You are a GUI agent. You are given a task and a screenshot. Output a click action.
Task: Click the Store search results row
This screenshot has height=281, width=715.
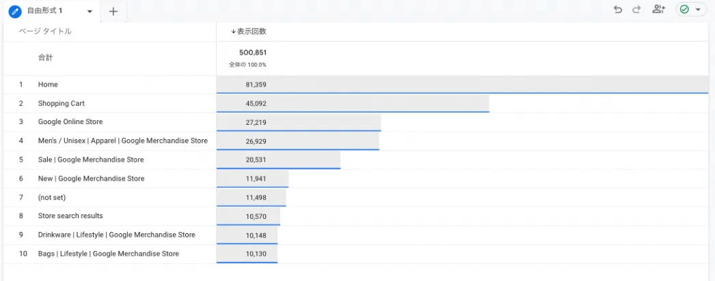click(70, 216)
